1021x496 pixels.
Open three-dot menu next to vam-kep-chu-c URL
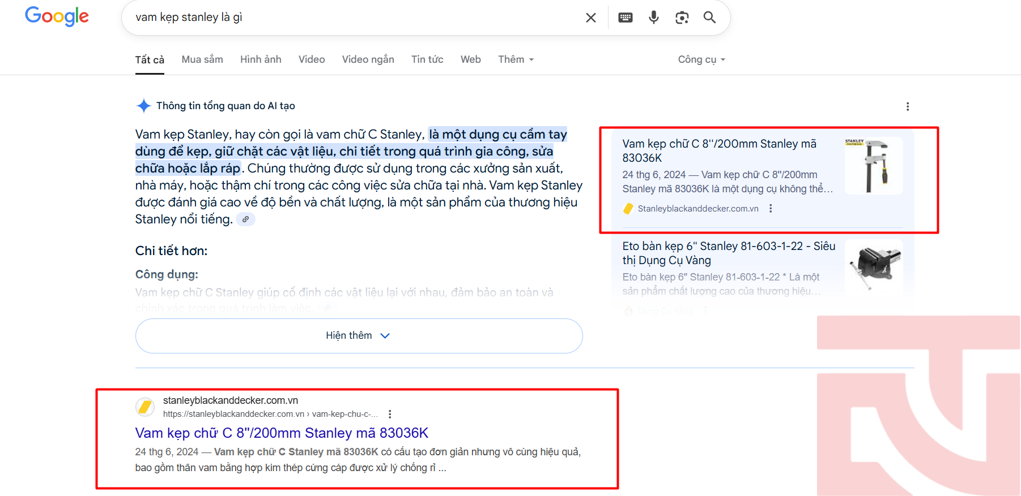pyautogui.click(x=390, y=414)
